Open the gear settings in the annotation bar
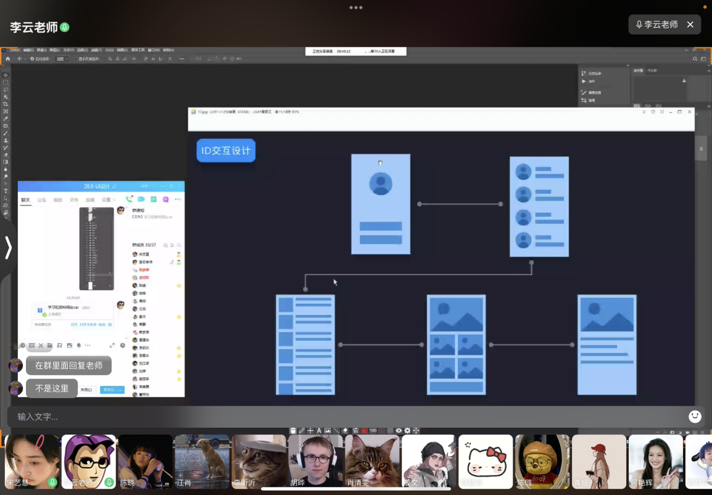 pos(407,431)
